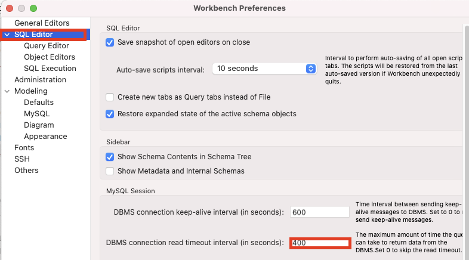Open Query Editor preferences page

(47, 46)
